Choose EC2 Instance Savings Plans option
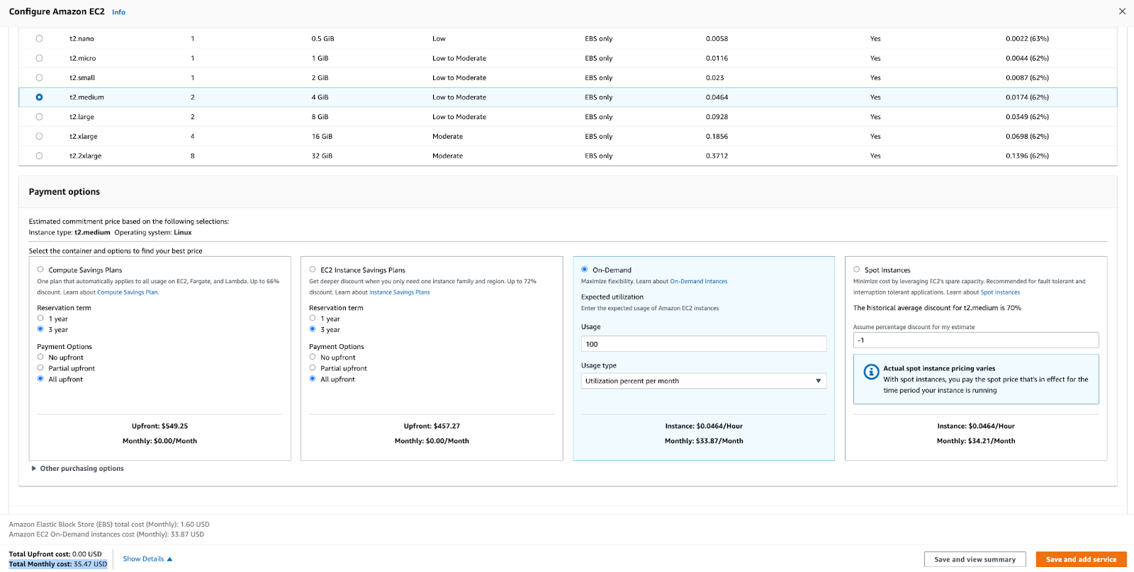 313,270
